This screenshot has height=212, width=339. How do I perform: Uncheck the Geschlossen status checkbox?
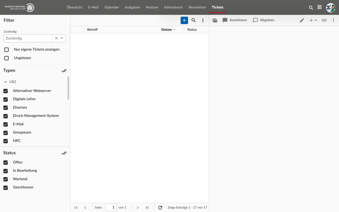coord(6,188)
